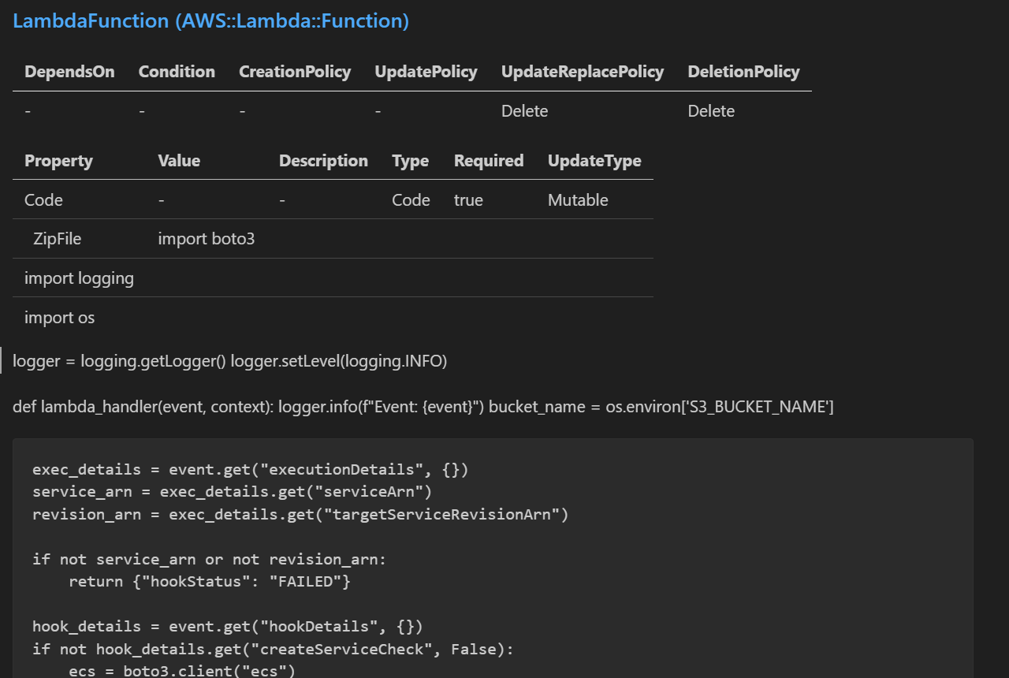Click the hookStatus FAILED return line
This screenshot has height=678, width=1009.
tap(209, 582)
